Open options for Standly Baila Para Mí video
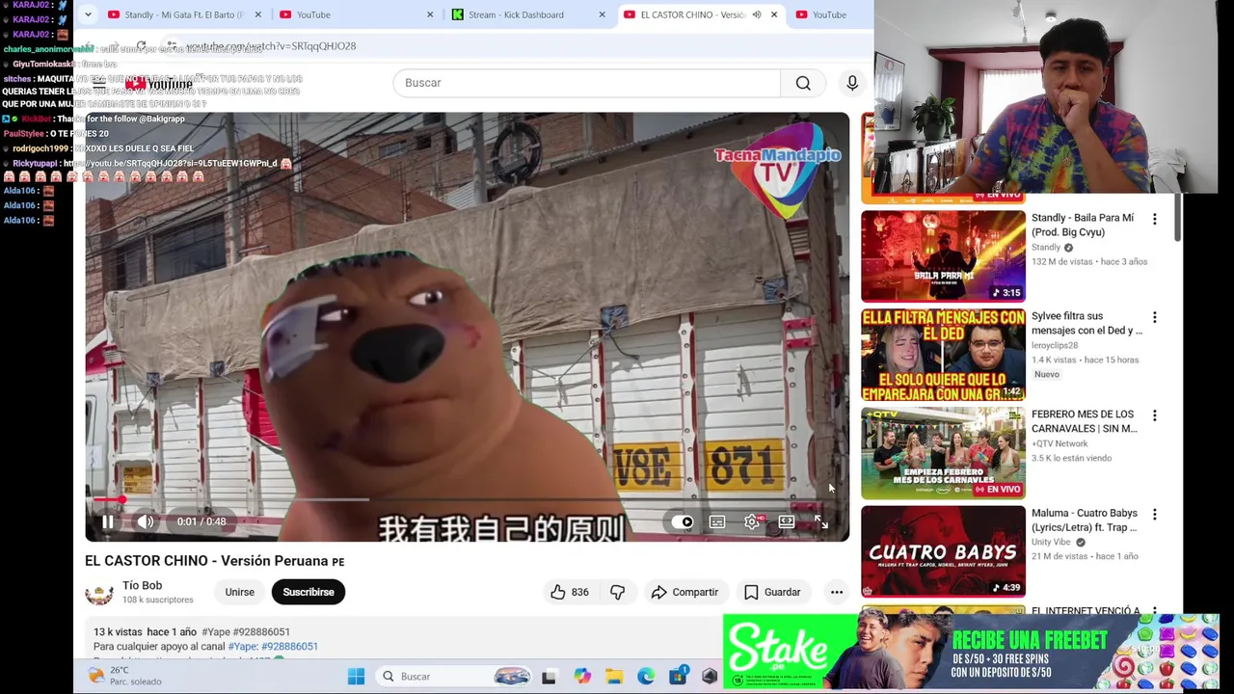Screen dimensions: 1234x694 (x=1154, y=219)
